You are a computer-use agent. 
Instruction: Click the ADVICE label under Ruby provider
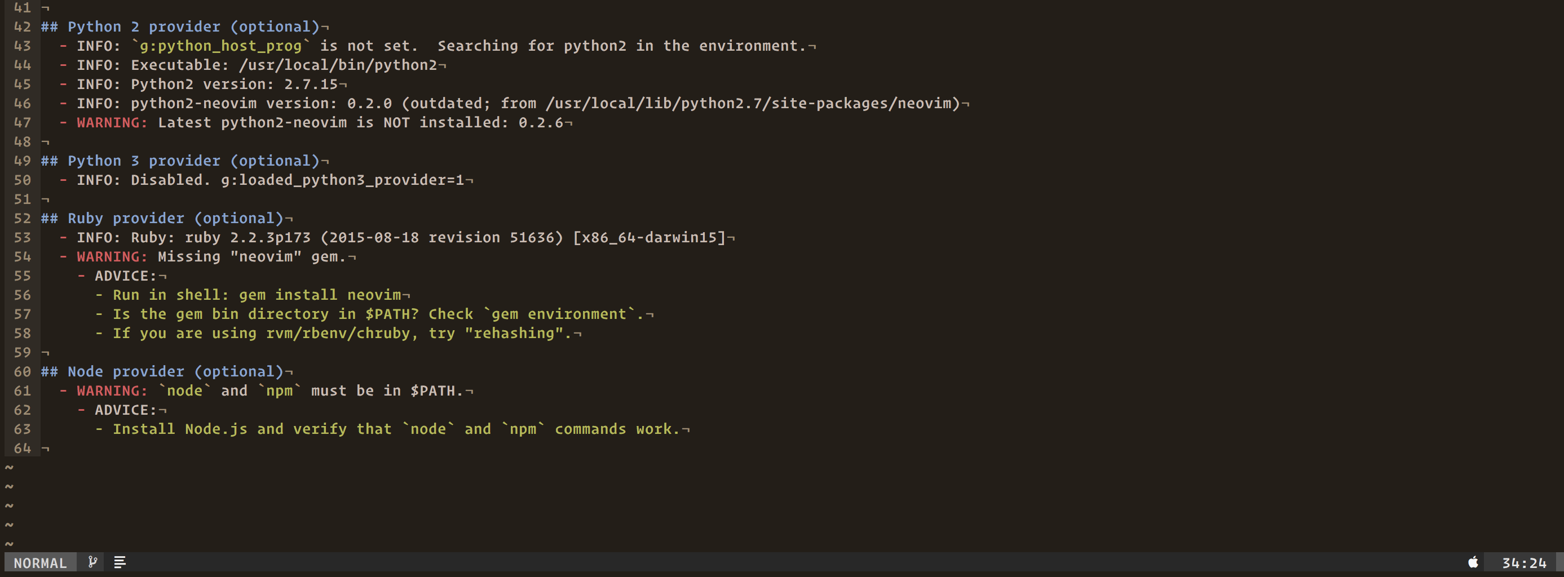click(121, 276)
